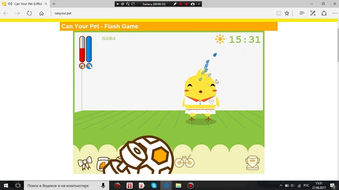Viewport: 339px width, 190px height.
Task: Click the pet name даша
Action: [x=109, y=38]
